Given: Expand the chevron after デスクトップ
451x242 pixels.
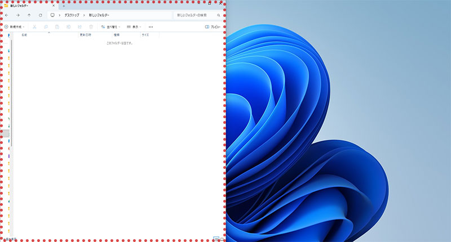Looking at the screenshot, I should pos(84,15).
